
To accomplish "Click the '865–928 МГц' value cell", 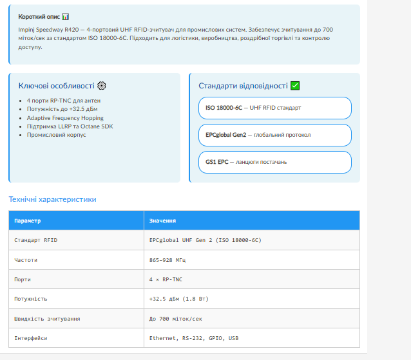I will 252,260.
